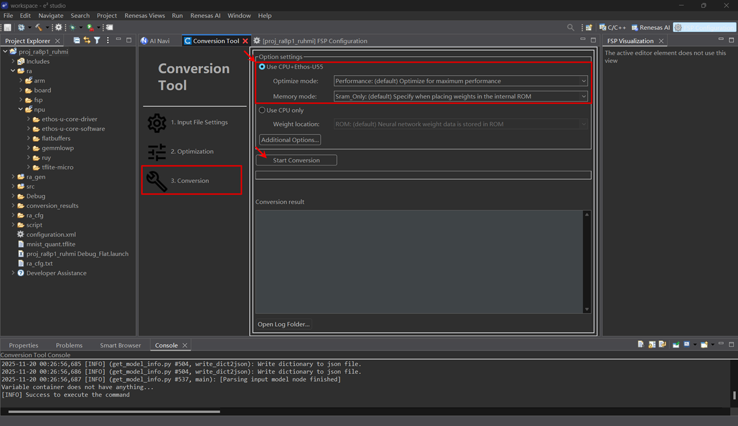Screen dimensions: 738x426
Task: Collapse the npu folder node
Action: [21, 109]
